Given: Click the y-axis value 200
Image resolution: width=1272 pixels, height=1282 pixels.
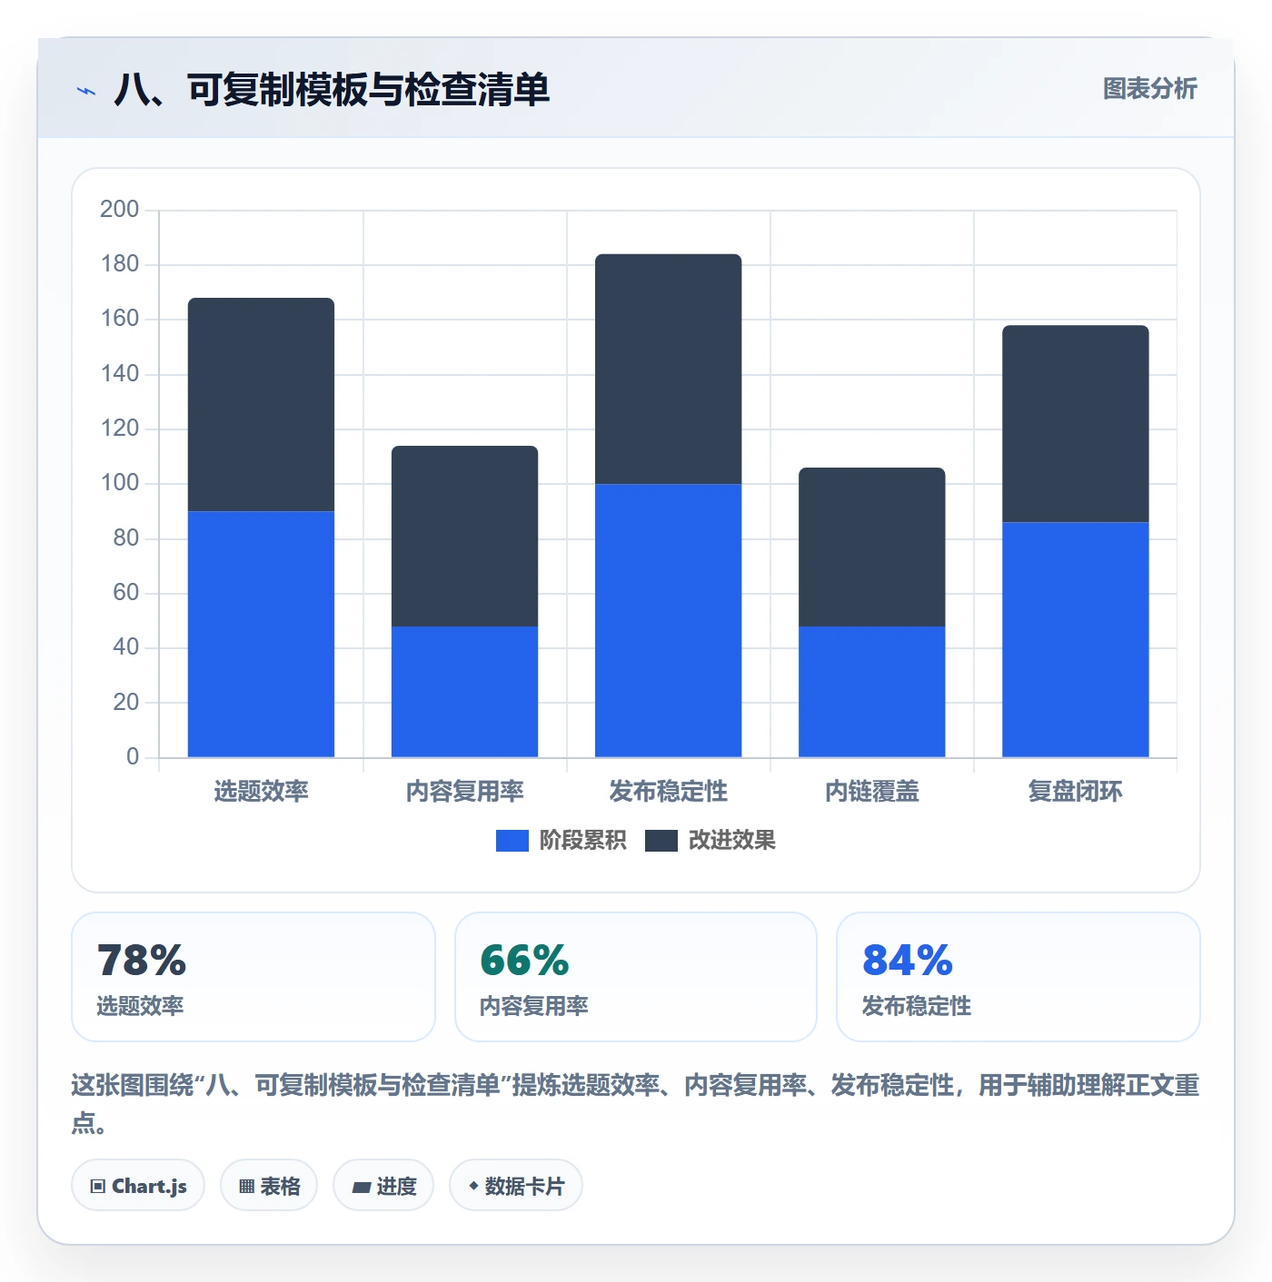Looking at the screenshot, I should [x=119, y=209].
